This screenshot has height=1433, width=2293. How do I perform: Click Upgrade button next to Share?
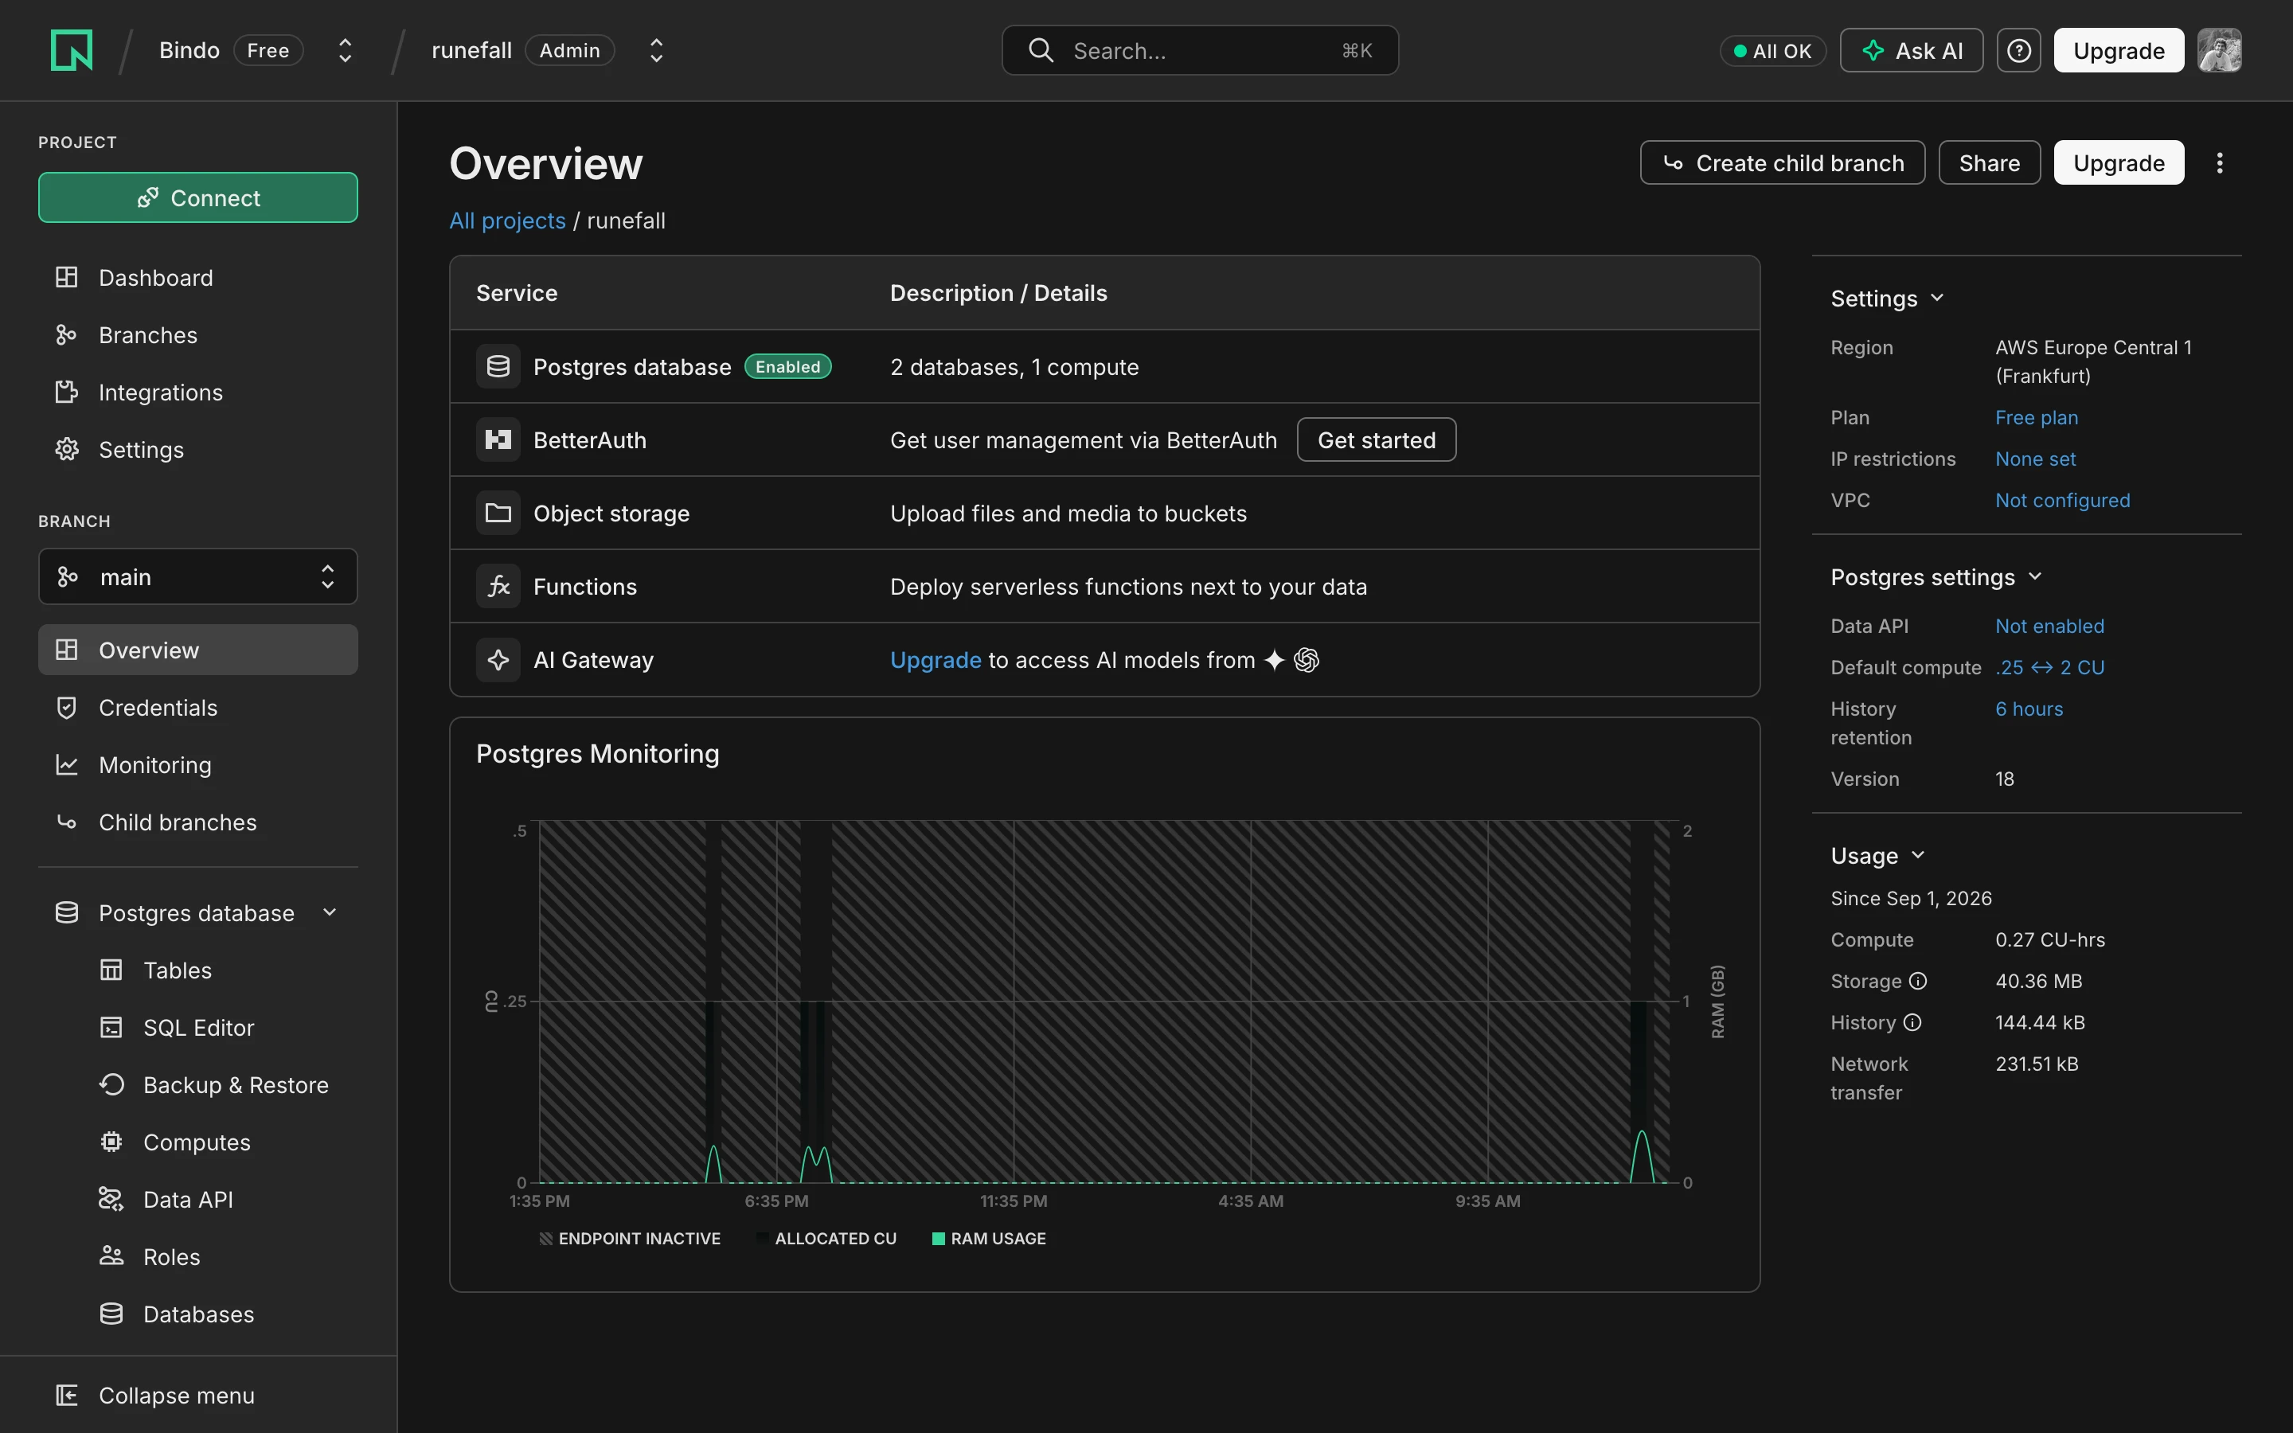2119,163
